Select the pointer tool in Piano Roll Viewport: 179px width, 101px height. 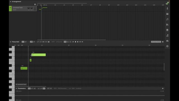coord(23,42)
